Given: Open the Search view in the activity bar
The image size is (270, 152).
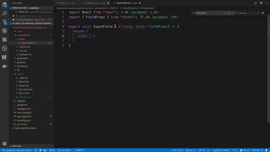Looking at the screenshot, I should click(x=5, y=13).
